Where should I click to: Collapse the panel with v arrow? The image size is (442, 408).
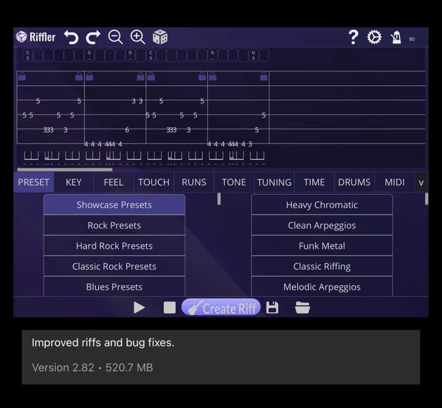tap(421, 183)
